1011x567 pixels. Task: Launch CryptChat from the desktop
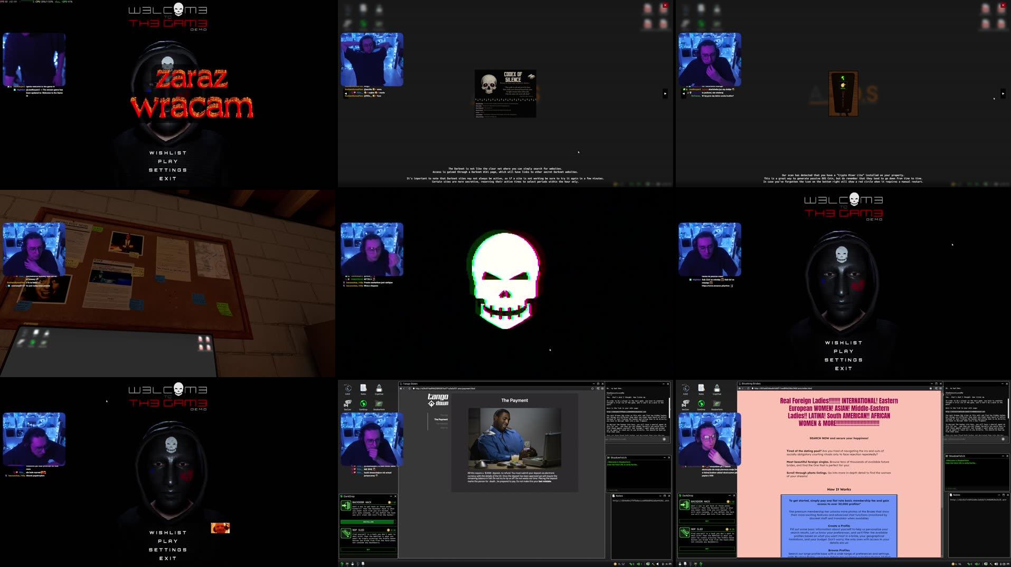(379, 388)
